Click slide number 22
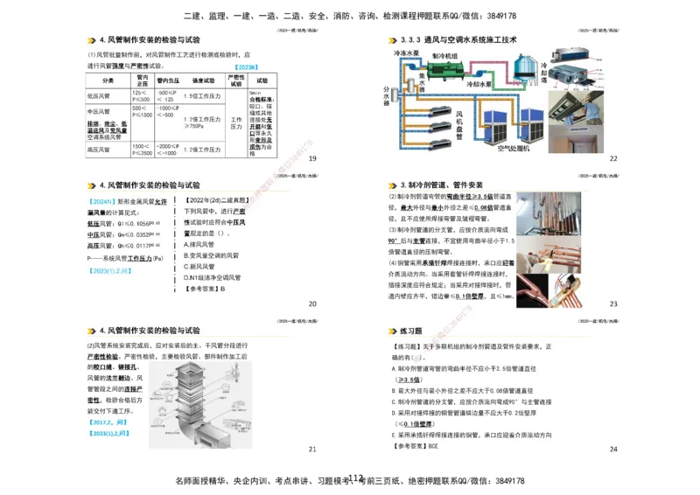Image resolution: width=700 pixels, height=495 pixels. 613,158
